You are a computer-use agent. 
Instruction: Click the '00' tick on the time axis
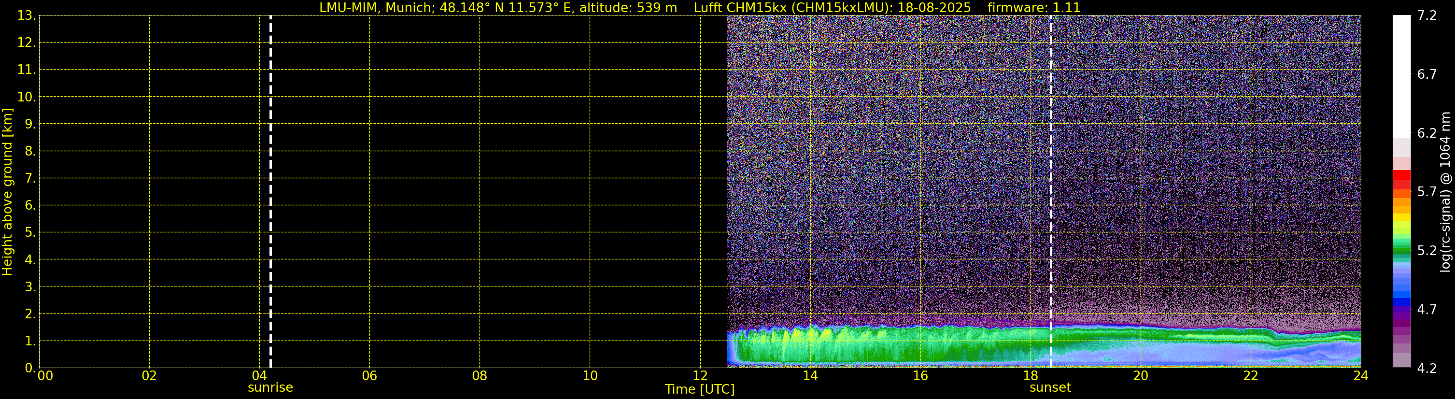coord(45,376)
